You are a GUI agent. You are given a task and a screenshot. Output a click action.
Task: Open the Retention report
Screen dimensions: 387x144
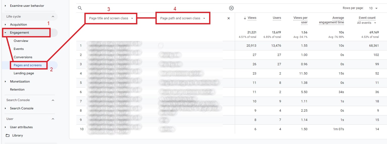click(x=17, y=90)
